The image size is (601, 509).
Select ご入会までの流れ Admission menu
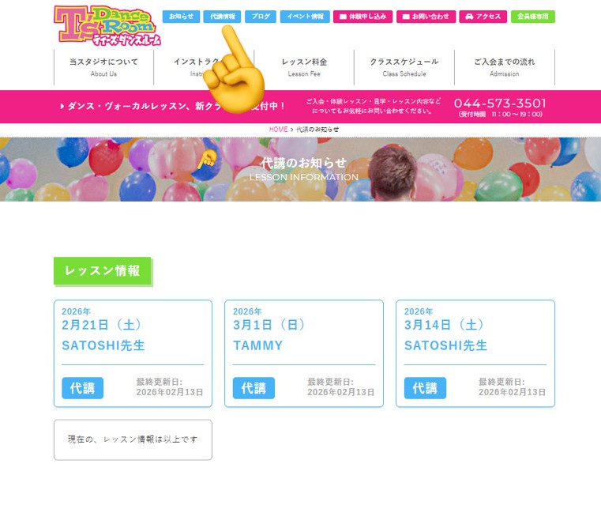(x=505, y=67)
